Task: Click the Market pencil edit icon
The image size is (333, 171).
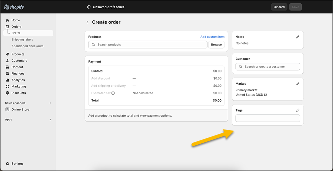Action: [298, 84]
